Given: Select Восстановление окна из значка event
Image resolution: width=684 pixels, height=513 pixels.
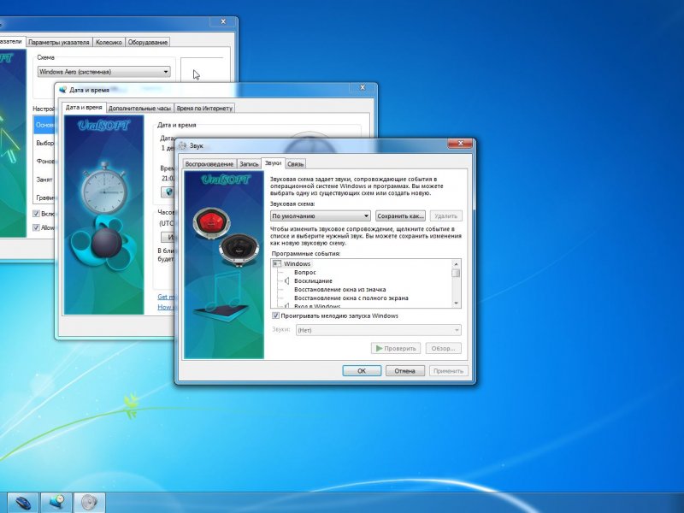Looking at the screenshot, I should click(x=339, y=289).
